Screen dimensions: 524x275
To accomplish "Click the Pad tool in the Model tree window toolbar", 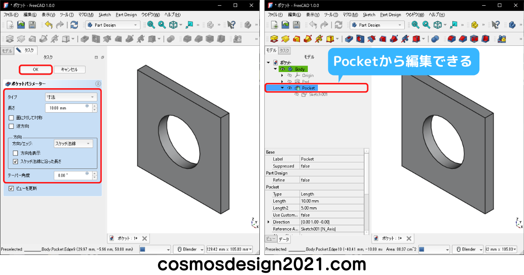I will point(274,39).
